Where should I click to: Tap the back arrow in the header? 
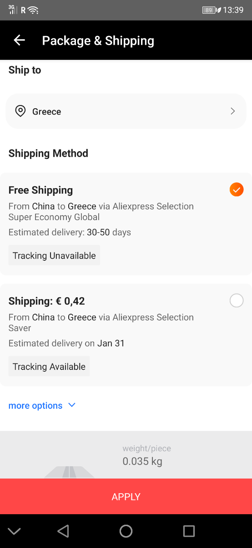click(x=19, y=40)
